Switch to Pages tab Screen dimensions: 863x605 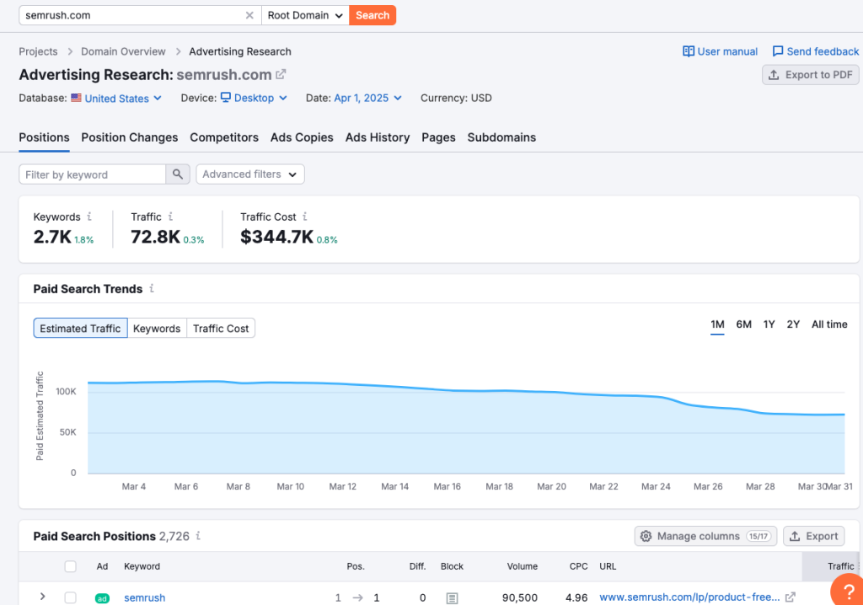438,137
